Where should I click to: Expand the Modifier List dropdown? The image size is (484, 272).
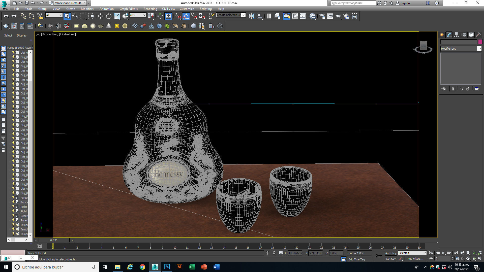pos(479,49)
